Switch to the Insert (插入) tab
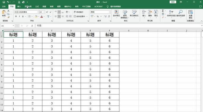Viewport: 203px width, 112px height. pyautogui.click(x=19, y=7)
